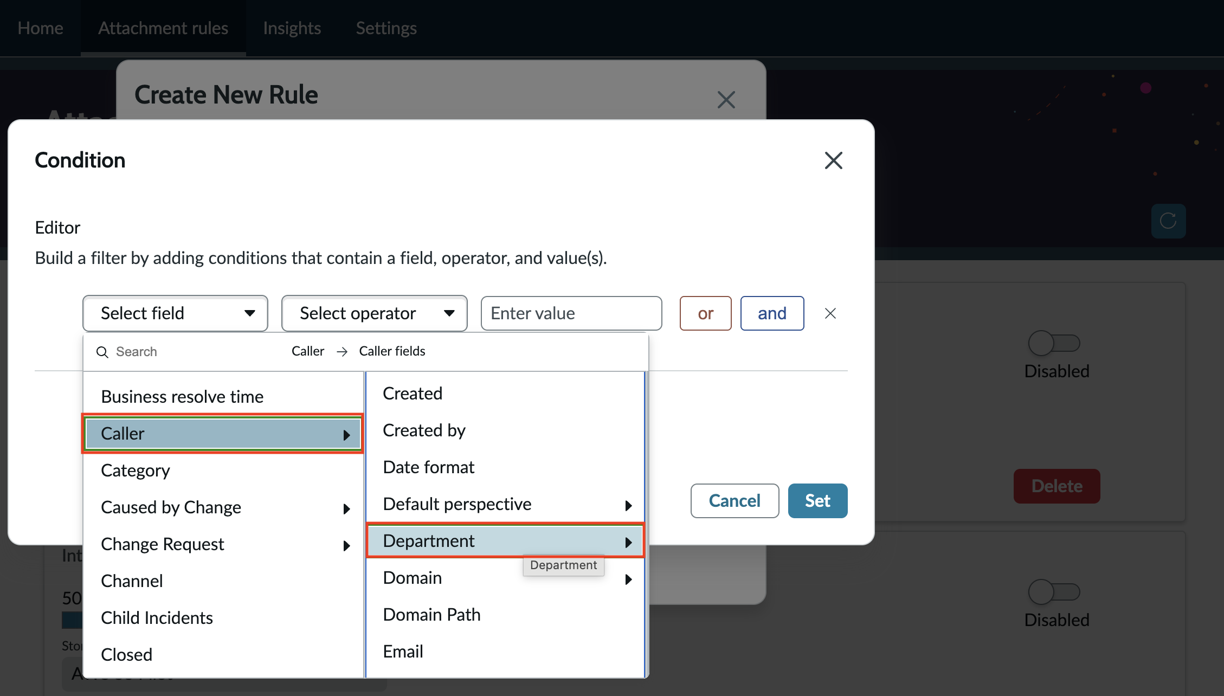
Task: Click the Set button
Action: click(x=817, y=501)
